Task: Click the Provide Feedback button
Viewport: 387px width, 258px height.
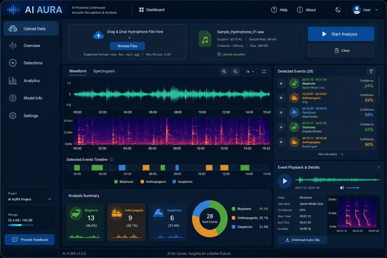Action: (x=29, y=240)
